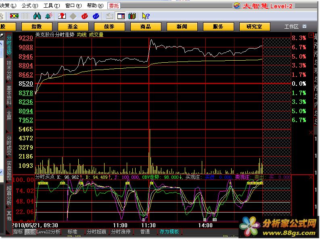Toggle the 模板 tab at bottom
The image size is (320, 239).
click(x=30, y=232)
